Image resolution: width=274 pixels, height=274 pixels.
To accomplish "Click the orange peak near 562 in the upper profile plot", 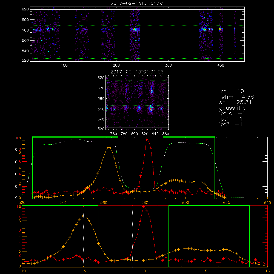I will pos(109,147).
